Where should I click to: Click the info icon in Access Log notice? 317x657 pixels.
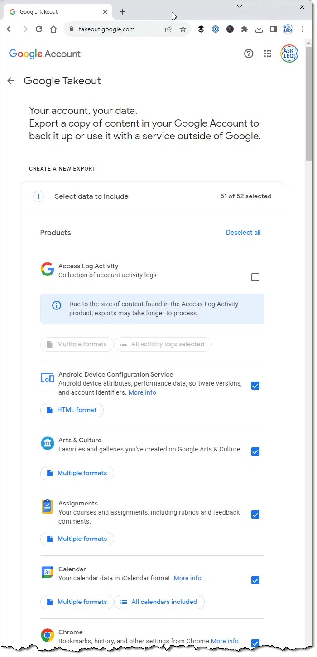pos(57,305)
